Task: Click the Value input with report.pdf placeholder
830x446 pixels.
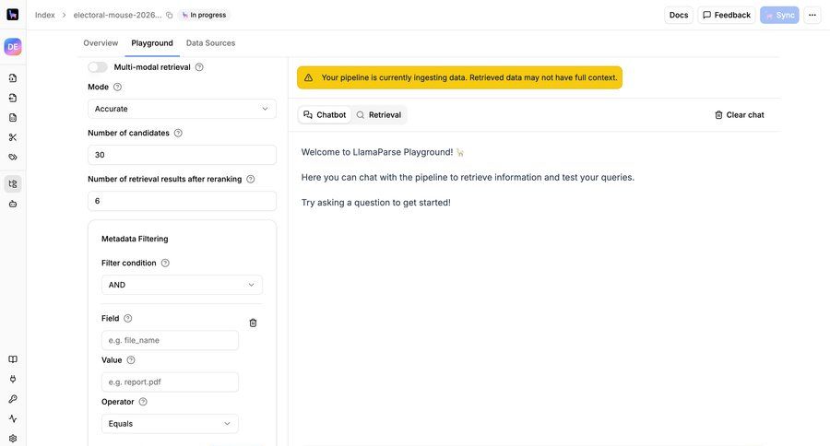Action: click(x=170, y=382)
